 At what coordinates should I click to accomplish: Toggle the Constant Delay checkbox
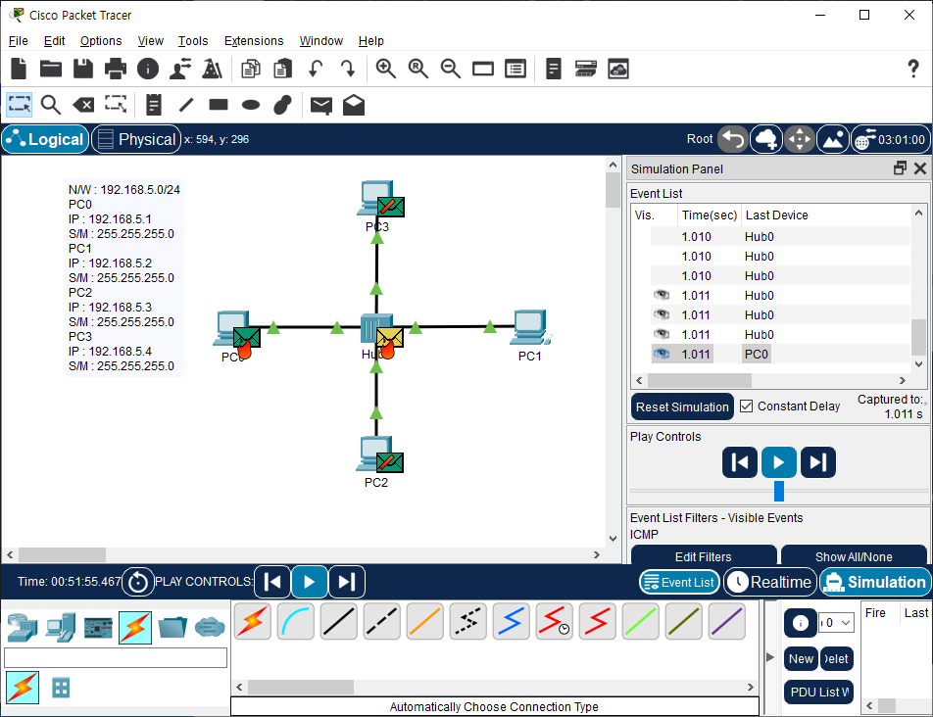[x=746, y=406]
